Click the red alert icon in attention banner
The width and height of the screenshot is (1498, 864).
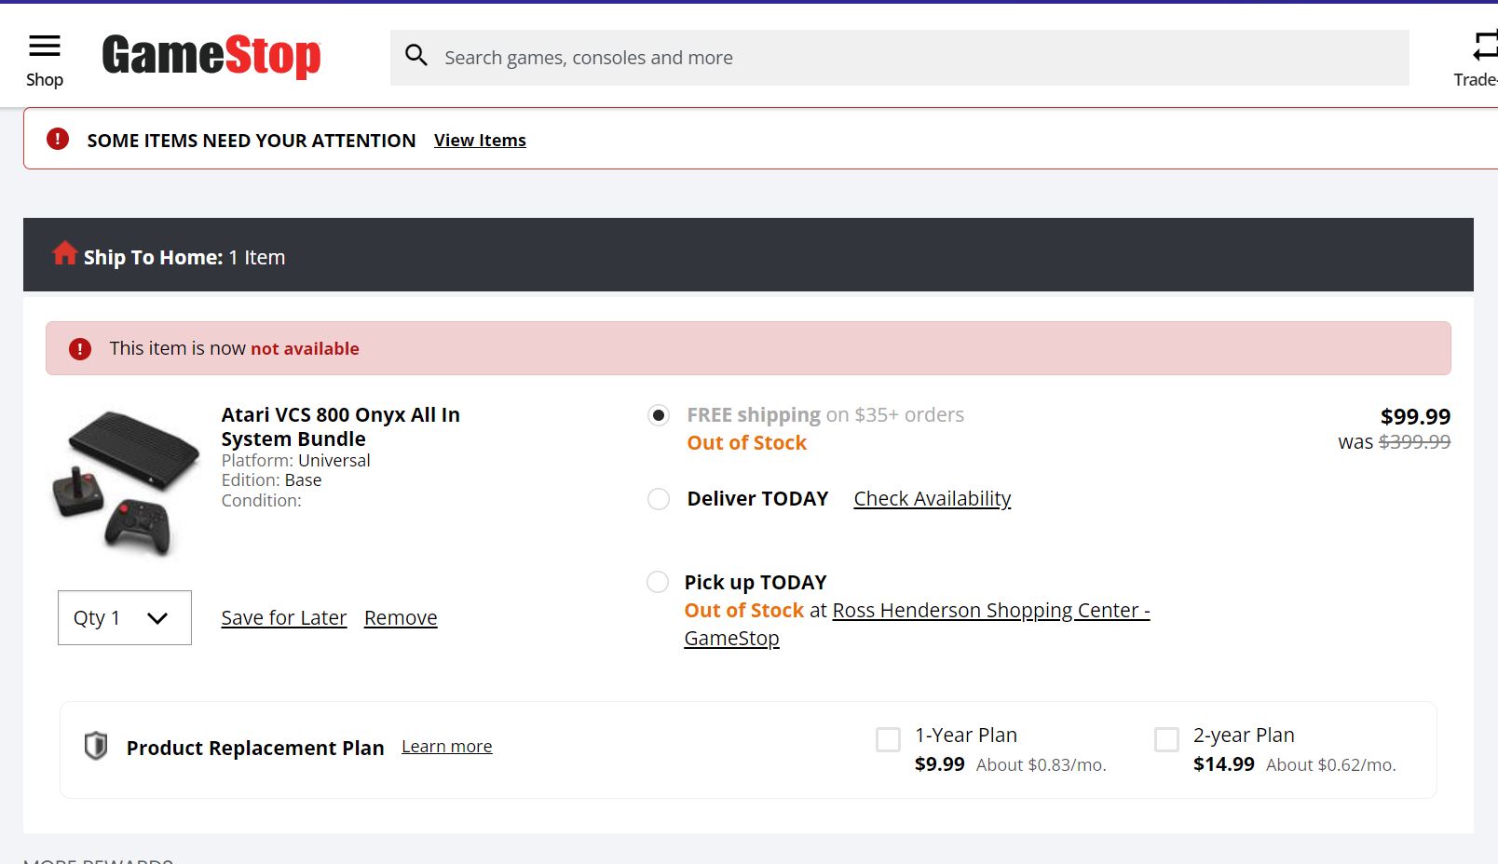pos(58,140)
